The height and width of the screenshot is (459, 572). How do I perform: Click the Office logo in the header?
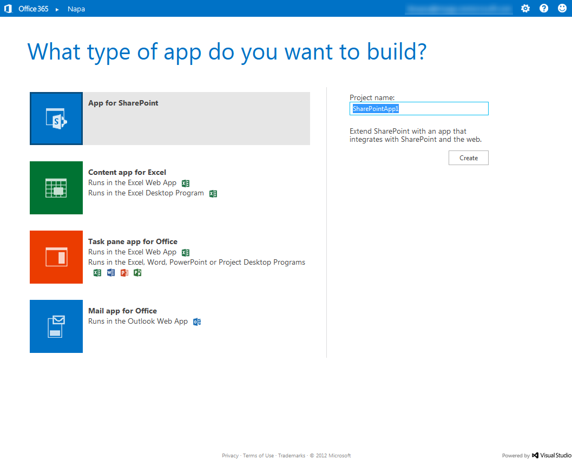[9, 9]
